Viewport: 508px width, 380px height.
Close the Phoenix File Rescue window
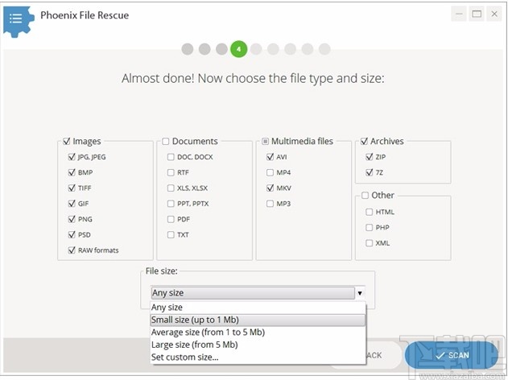point(495,14)
